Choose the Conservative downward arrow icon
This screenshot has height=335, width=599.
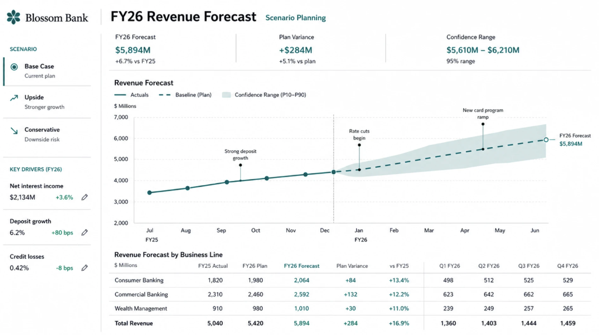[x=14, y=131]
